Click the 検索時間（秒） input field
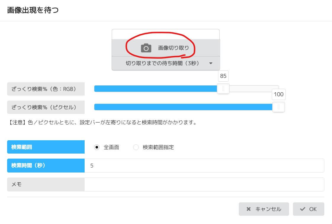 204,166
